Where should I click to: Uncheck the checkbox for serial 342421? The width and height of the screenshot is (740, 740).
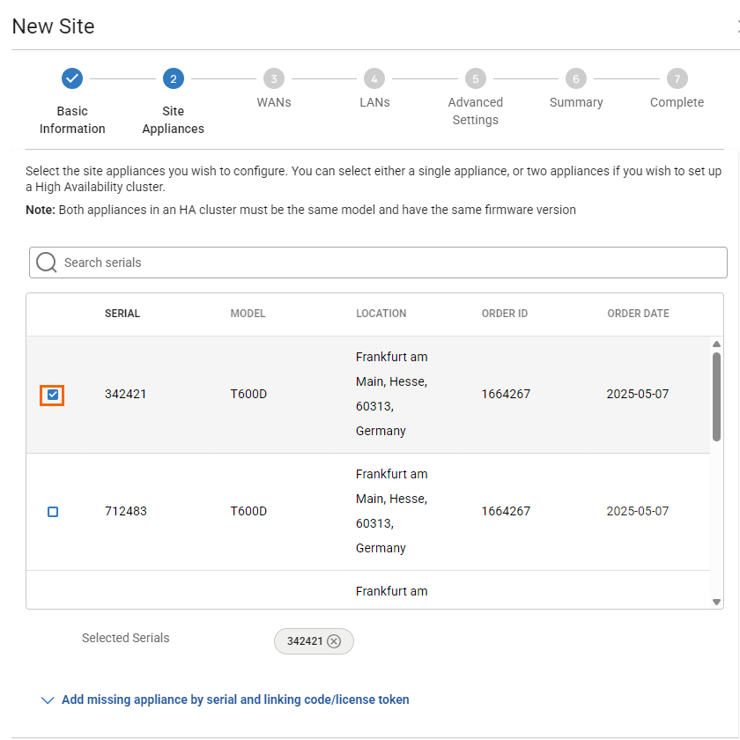[x=53, y=395]
